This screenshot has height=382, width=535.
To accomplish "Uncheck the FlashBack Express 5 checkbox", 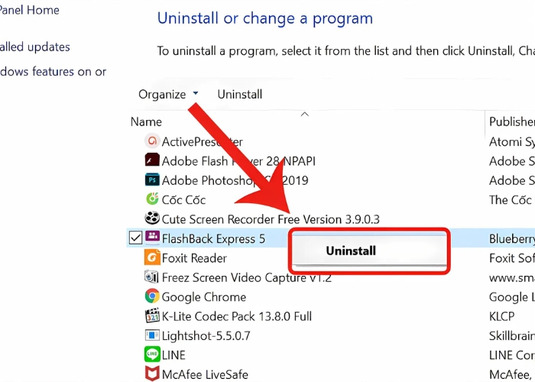I will (136, 238).
